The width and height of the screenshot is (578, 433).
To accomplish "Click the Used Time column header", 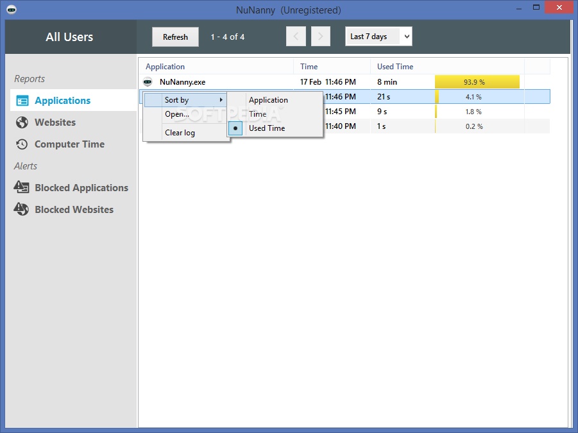I will (448, 67).
